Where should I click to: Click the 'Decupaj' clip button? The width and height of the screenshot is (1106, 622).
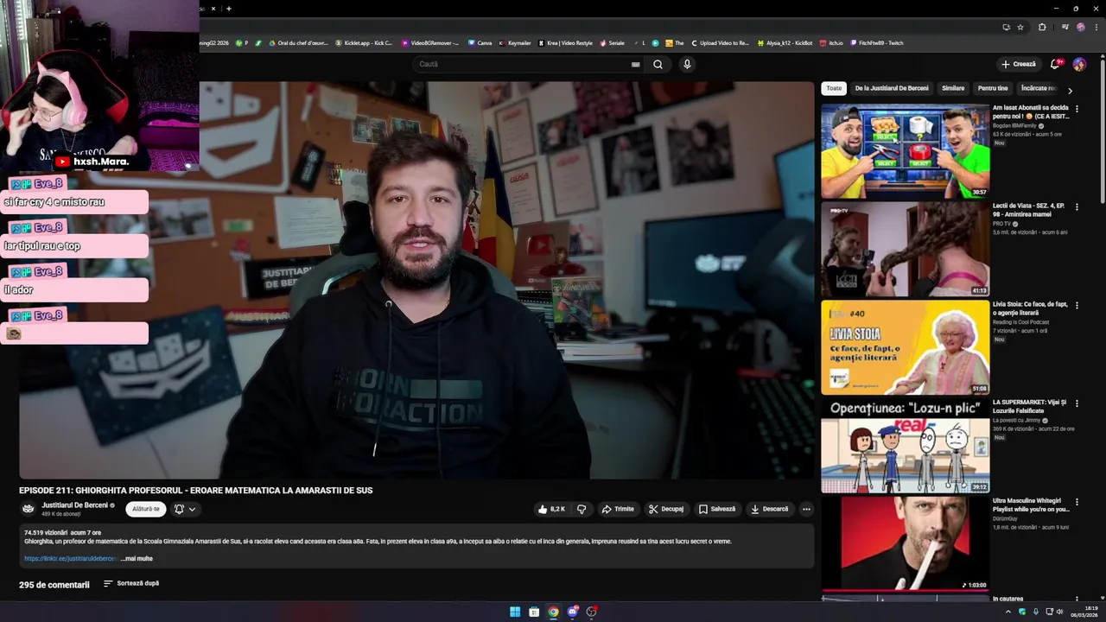666,509
